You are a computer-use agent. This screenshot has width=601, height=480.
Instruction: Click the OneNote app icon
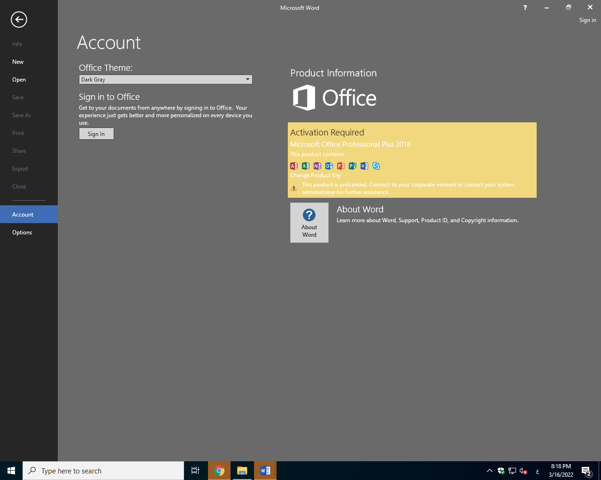(317, 166)
